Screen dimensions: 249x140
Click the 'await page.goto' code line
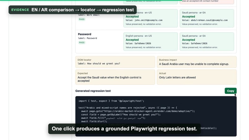pyautogui.click(x=138, y=111)
